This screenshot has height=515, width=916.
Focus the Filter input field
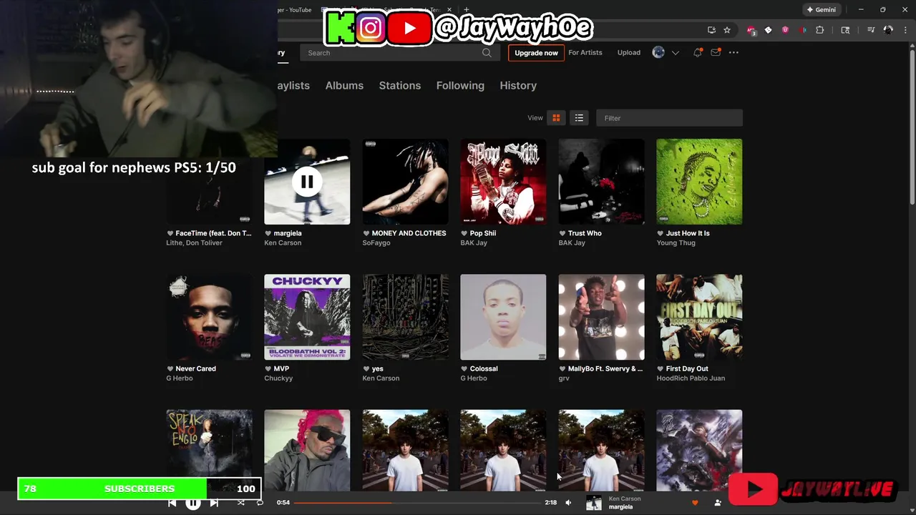[669, 118]
